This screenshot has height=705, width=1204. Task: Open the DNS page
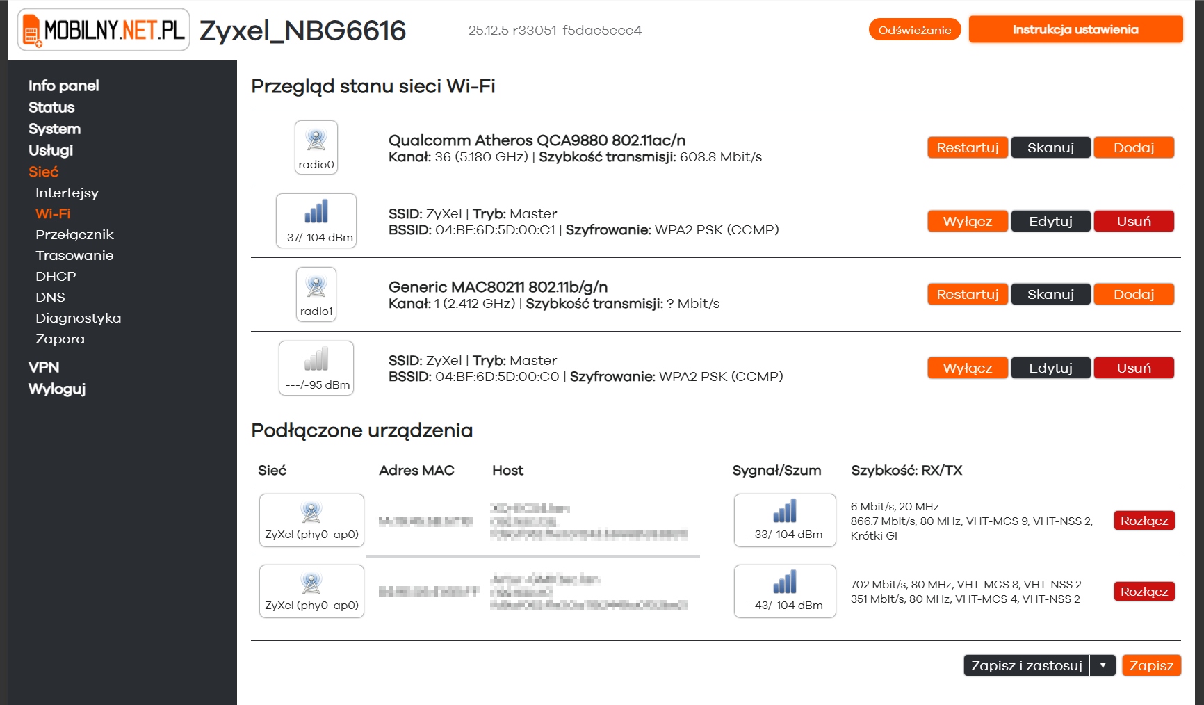click(50, 297)
